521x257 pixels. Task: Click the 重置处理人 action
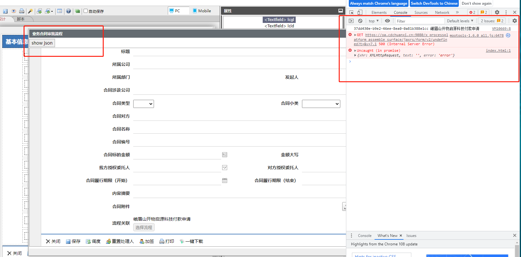click(x=120, y=241)
